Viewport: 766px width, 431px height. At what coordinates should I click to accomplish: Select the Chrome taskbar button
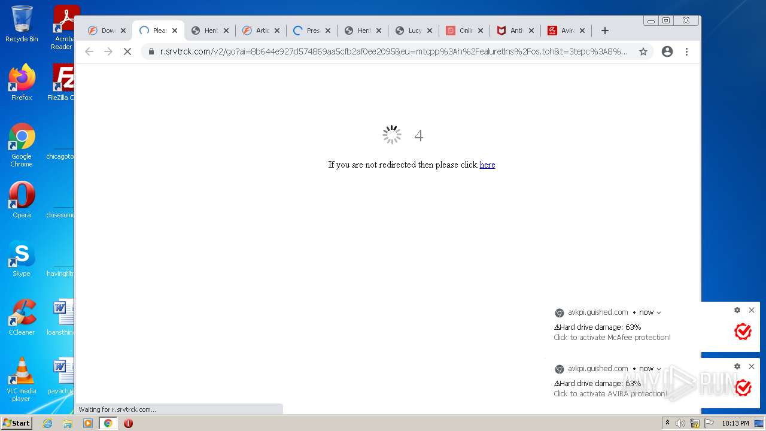tap(108, 423)
